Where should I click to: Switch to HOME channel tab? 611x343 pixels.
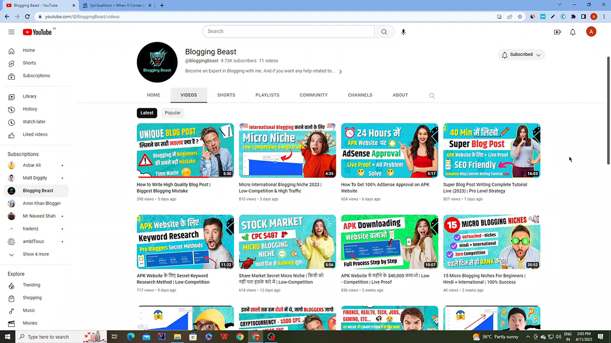[x=153, y=95]
